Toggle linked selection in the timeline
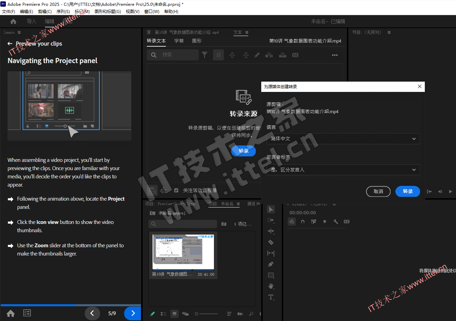 click(314, 222)
